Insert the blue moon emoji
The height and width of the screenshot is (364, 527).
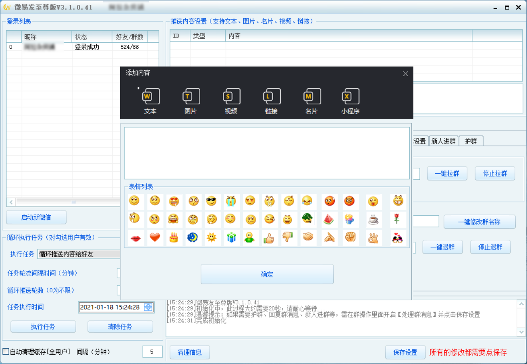(192, 238)
